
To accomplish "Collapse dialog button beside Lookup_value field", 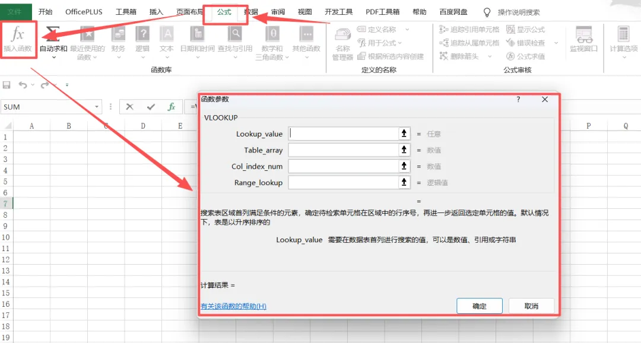I will (x=404, y=134).
